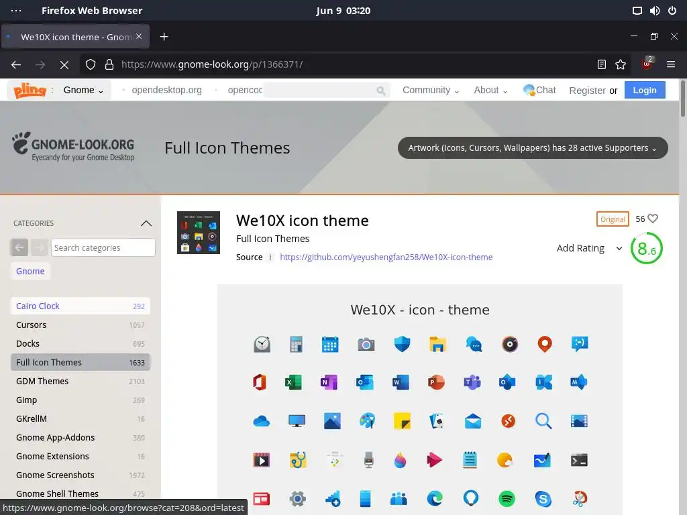Screen dimensions: 687x515
Task: Collapse the Categories panel
Action: point(146,223)
